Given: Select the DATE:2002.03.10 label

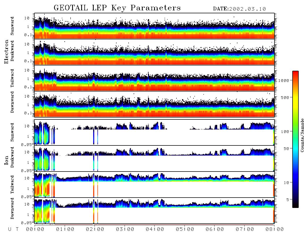Looking at the screenshot, I should point(239,9).
